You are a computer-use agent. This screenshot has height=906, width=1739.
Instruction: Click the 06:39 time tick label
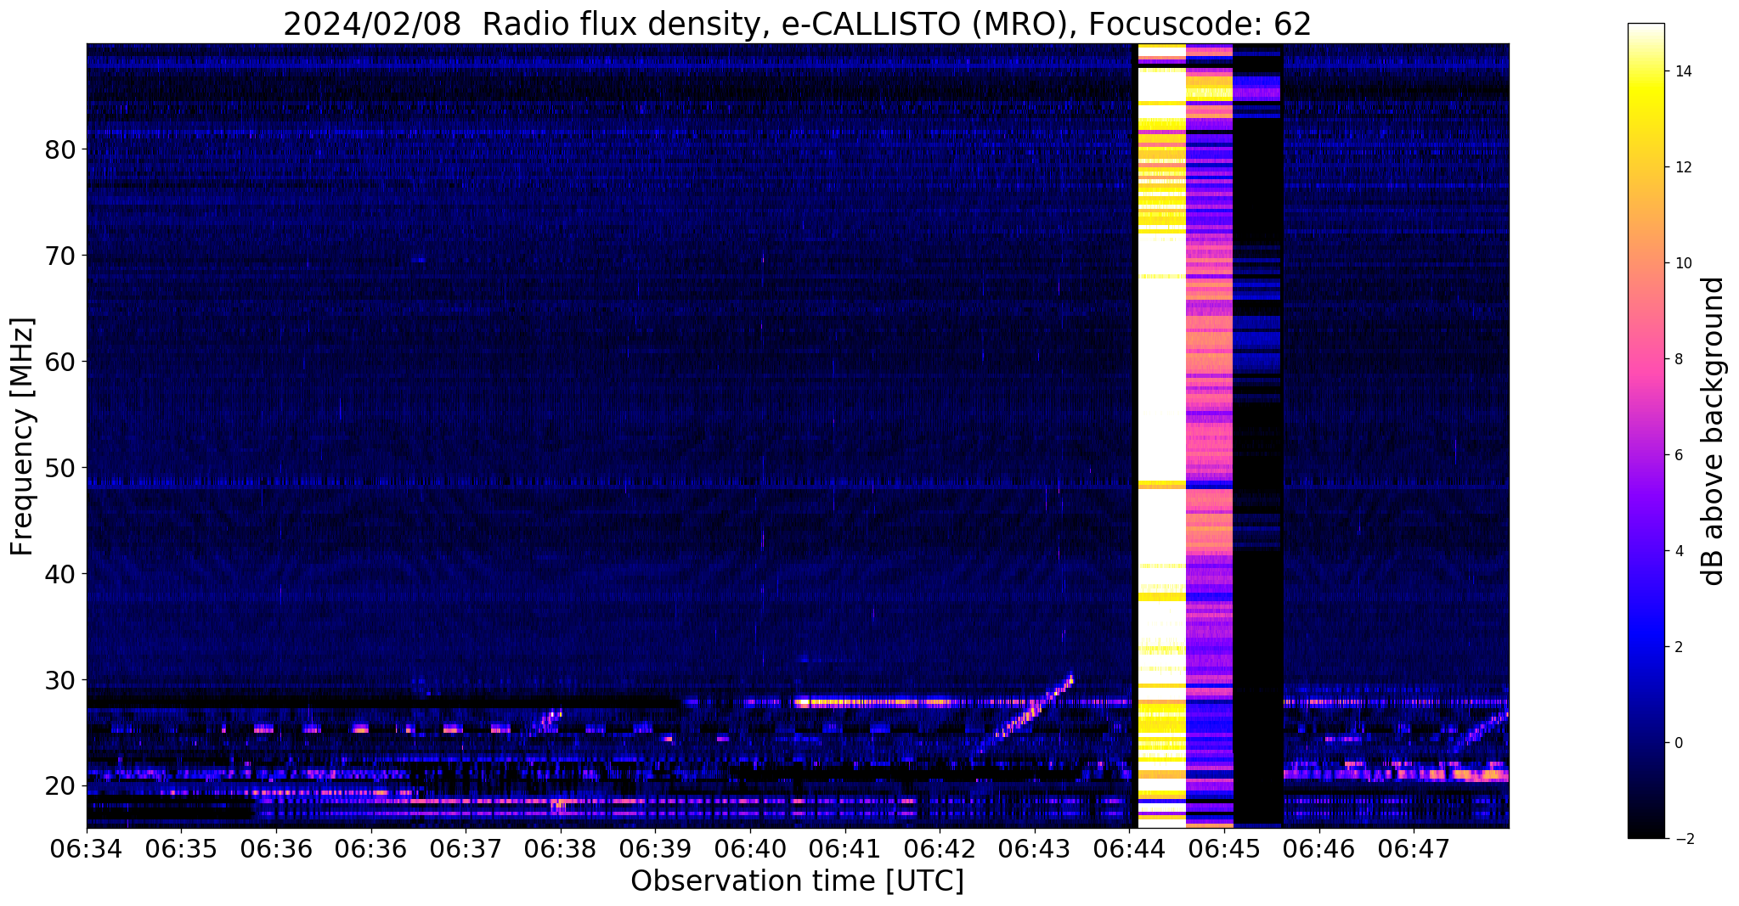(655, 847)
